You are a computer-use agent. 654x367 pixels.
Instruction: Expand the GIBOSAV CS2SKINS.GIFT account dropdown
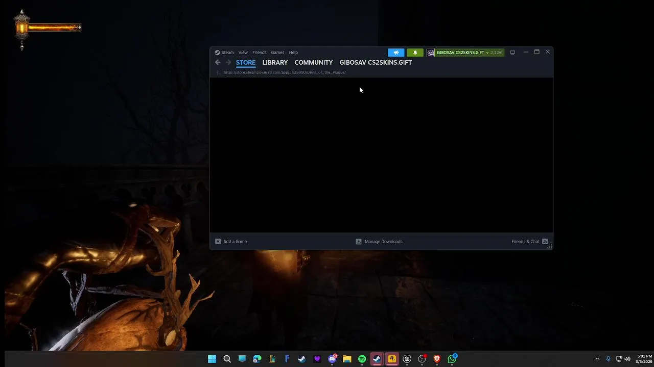[x=462, y=53]
